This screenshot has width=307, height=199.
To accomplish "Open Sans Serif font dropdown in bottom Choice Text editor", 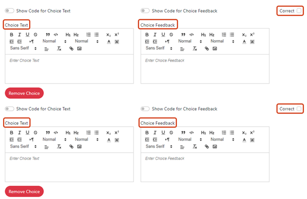I will pos(23,147).
